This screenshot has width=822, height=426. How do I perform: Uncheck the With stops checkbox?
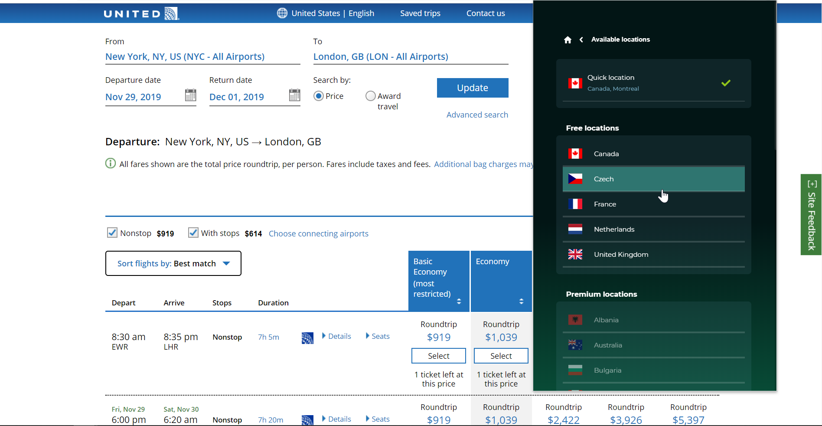coord(193,233)
